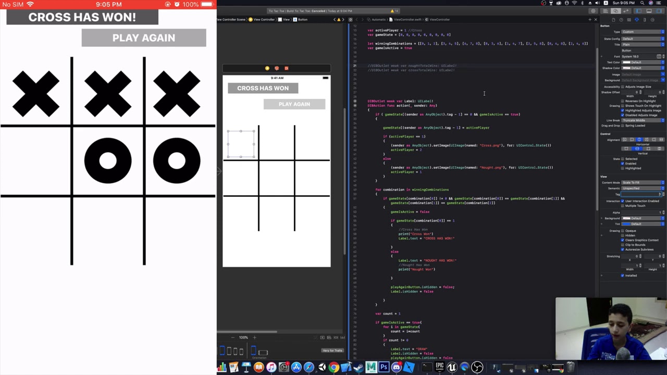This screenshot has width=667, height=375.
Task: Open the Background image combo box
Action: [643, 80]
